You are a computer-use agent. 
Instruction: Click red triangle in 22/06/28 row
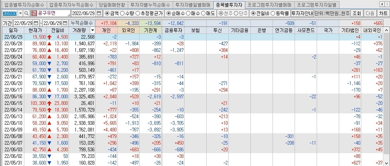49,43
